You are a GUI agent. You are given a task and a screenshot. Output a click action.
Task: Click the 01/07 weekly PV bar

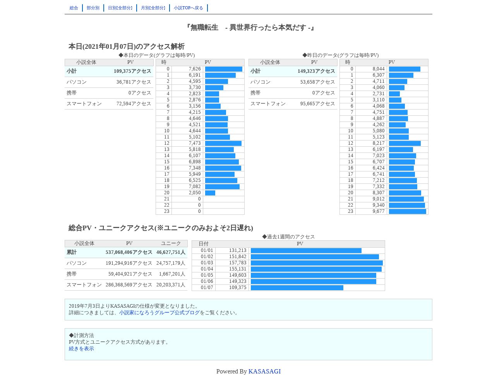pyautogui.click(x=297, y=288)
